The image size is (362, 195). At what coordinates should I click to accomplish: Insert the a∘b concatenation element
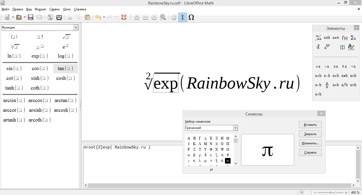coord(318,94)
